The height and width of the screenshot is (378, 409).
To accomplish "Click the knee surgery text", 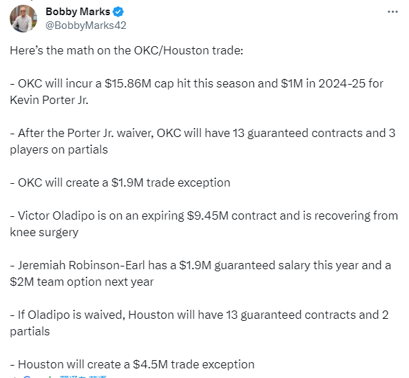I will click(x=44, y=232).
